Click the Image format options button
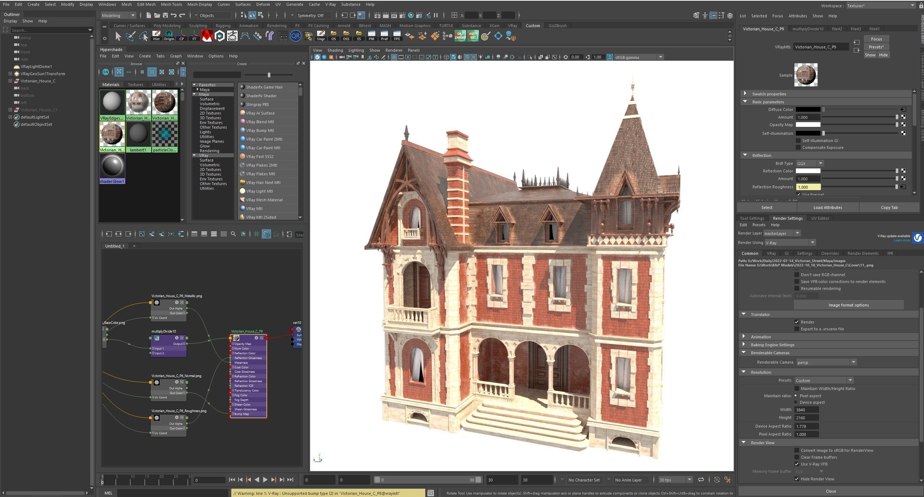The image size is (924, 497). 848,305
